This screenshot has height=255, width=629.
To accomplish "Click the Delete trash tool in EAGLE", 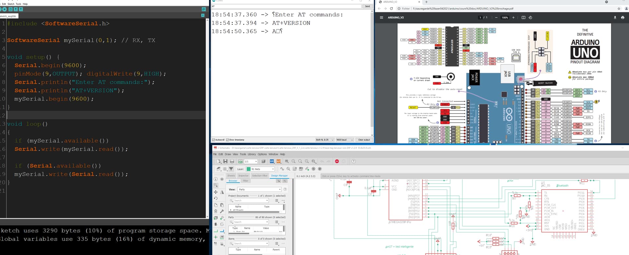I will point(216,211).
